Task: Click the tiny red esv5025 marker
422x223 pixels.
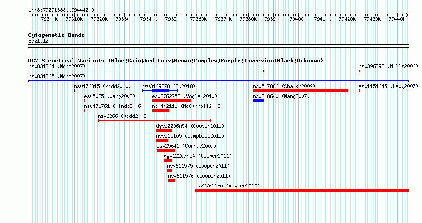Action: [x=85, y=101]
